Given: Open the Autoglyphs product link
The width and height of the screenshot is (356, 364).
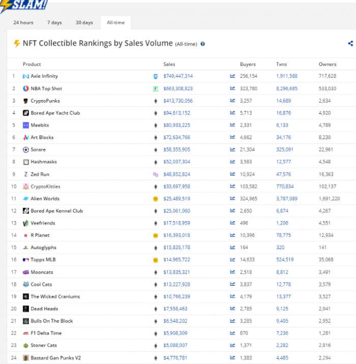Looking at the screenshot, I should [43, 248].
